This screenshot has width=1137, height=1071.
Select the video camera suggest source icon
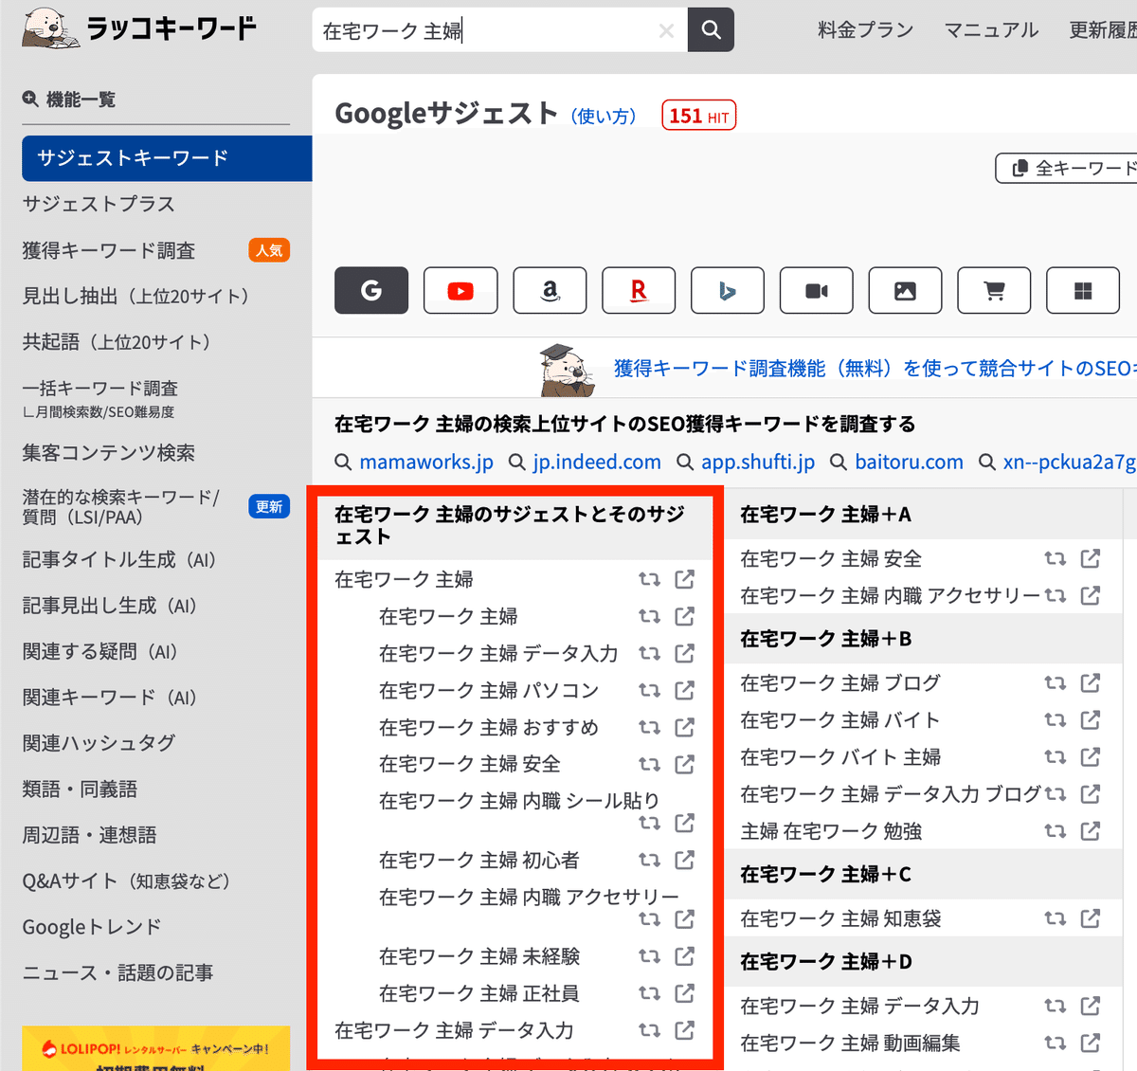(817, 290)
